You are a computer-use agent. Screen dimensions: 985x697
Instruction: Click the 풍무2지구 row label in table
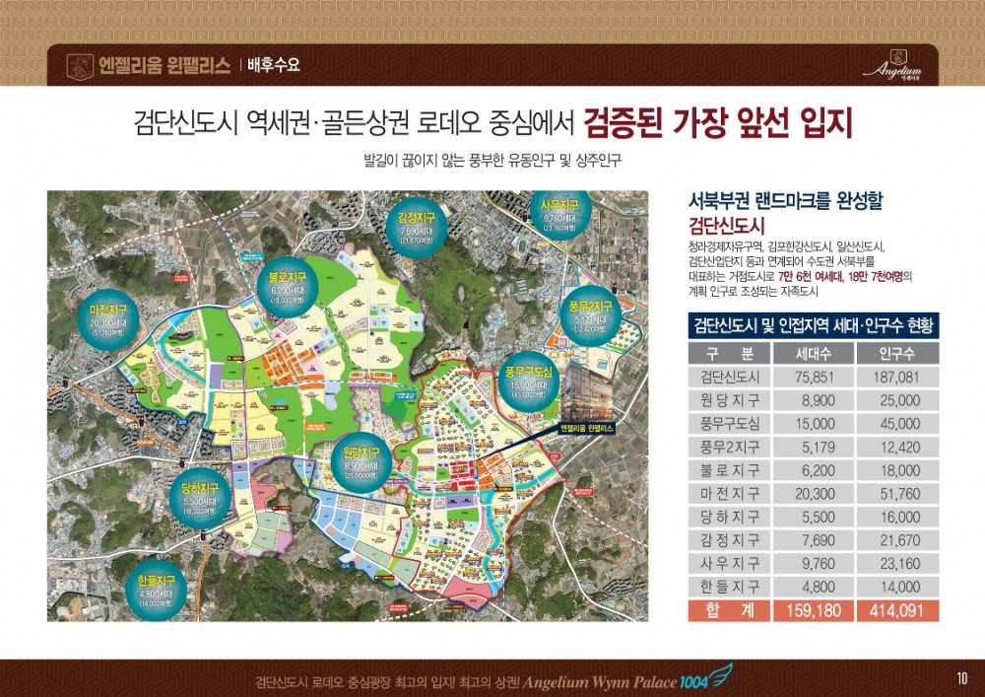click(729, 447)
